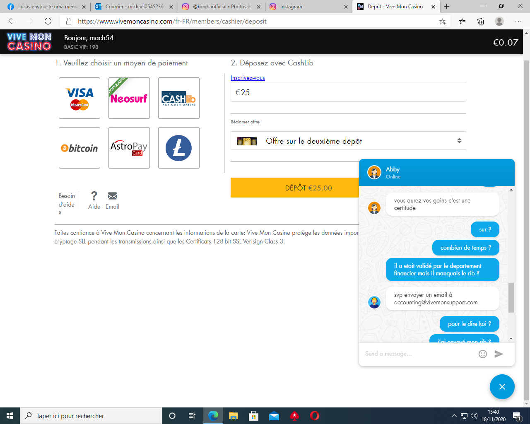Screen dimensions: 530x424
Task: Close the chat widget with round X button
Action: (502, 387)
